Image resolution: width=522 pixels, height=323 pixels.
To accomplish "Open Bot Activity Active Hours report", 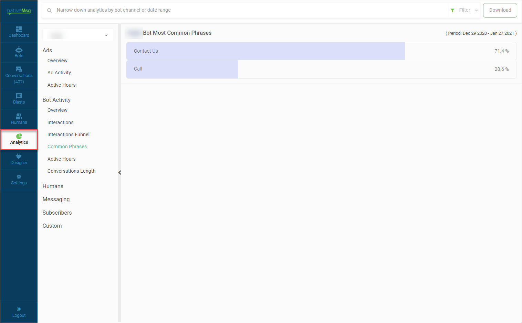I will tap(62, 159).
